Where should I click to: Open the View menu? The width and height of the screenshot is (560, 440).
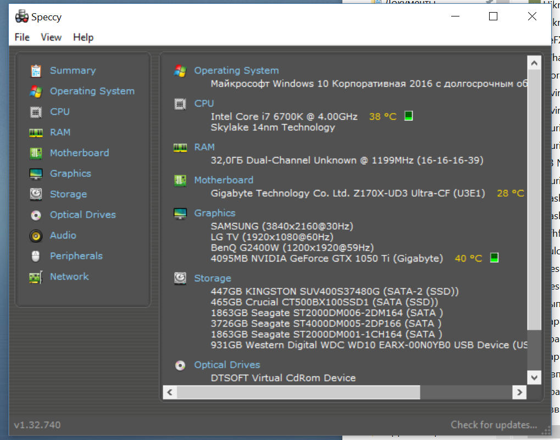click(x=51, y=37)
